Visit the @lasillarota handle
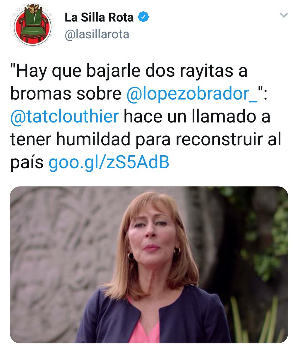The width and height of the screenshot is (298, 351). click(97, 35)
